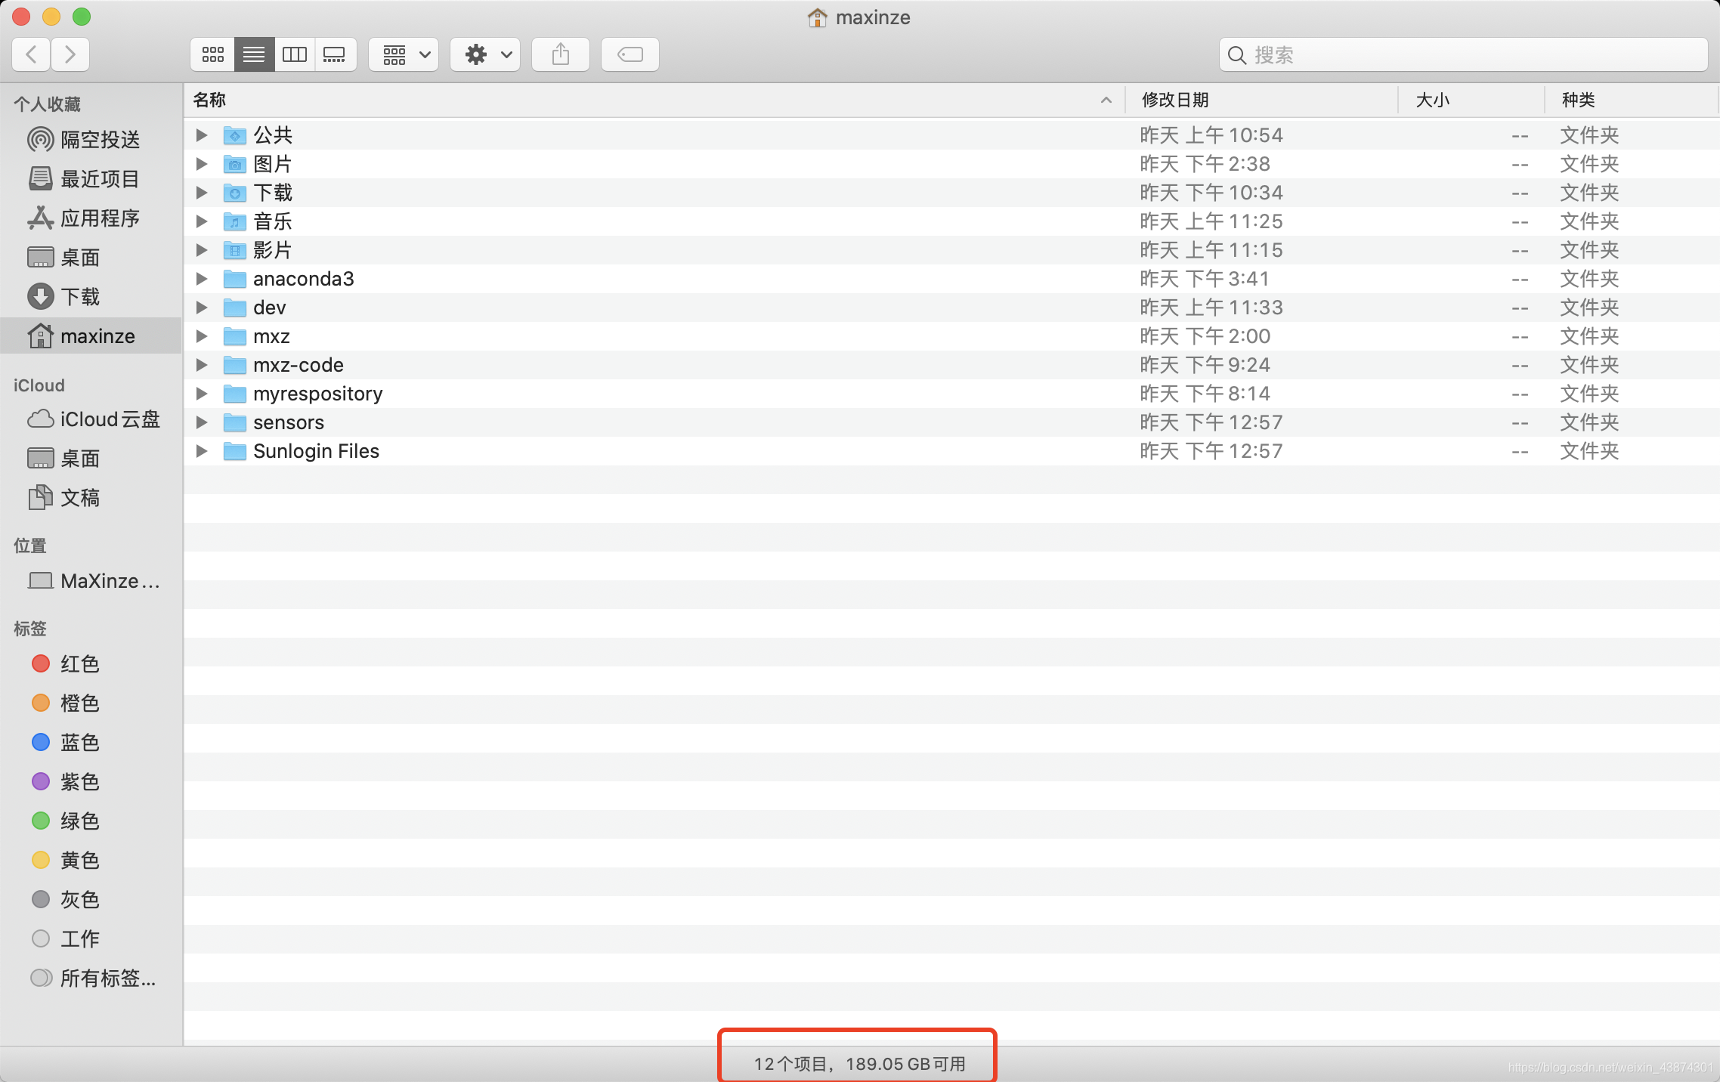Open iCloud 云盘 in sidebar
The height and width of the screenshot is (1082, 1720).
tap(91, 419)
